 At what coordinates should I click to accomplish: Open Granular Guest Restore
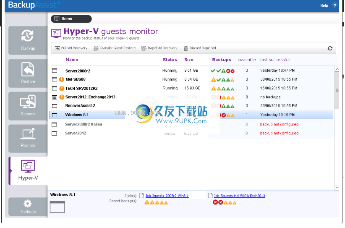tap(115, 48)
